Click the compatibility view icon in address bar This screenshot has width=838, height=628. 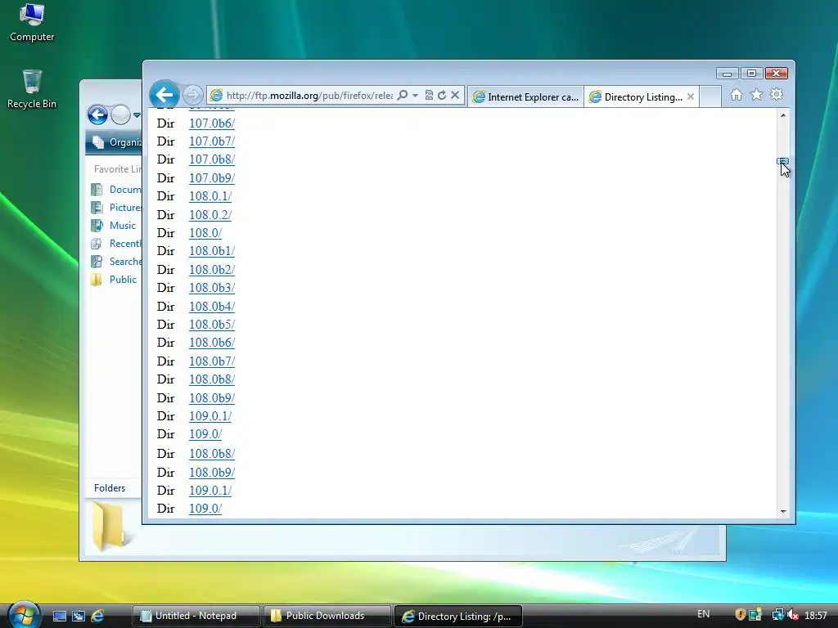[x=429, y=95]
